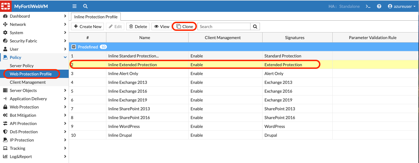
Task: Select the Inline WordPress row
Action: tap(244, 126)
